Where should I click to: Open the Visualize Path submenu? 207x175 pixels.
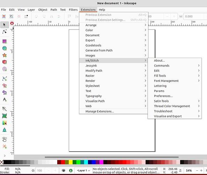click(x=114, y=101)
